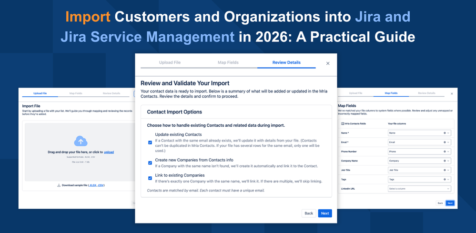Click Back in the Review and Validate dialog
The height and width of the screenshot is (233, 476).
pyautogui.click(x=309, y=213)
